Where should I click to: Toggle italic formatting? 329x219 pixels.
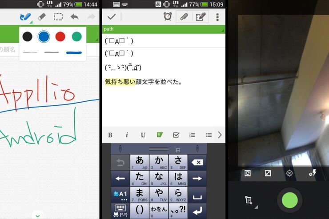click(x=127, y=135)
